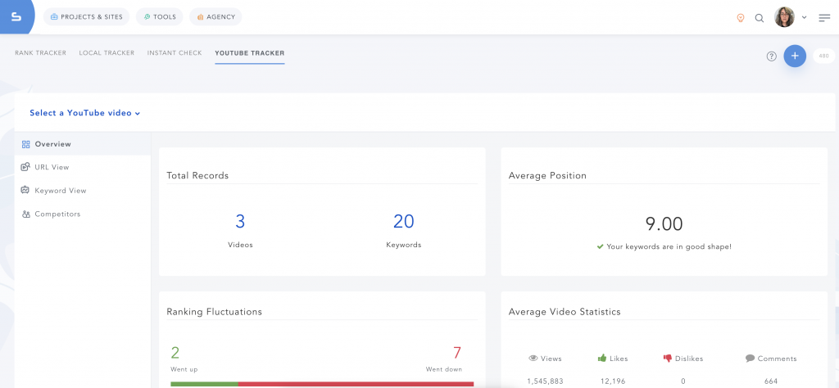839x388 pixels.
Task: Switch to Rank Tracker tab
Action: coord(41,53)
